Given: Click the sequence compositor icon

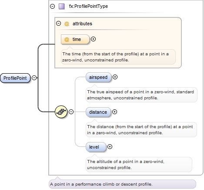Looking at the screenshot, I should [61, 112].
